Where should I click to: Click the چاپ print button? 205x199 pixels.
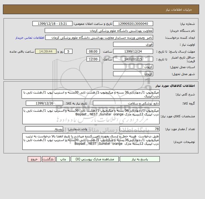[63, 159]
